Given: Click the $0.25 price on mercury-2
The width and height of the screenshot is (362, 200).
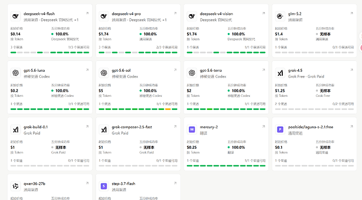Looking at the screenshot, I should 192,148.
